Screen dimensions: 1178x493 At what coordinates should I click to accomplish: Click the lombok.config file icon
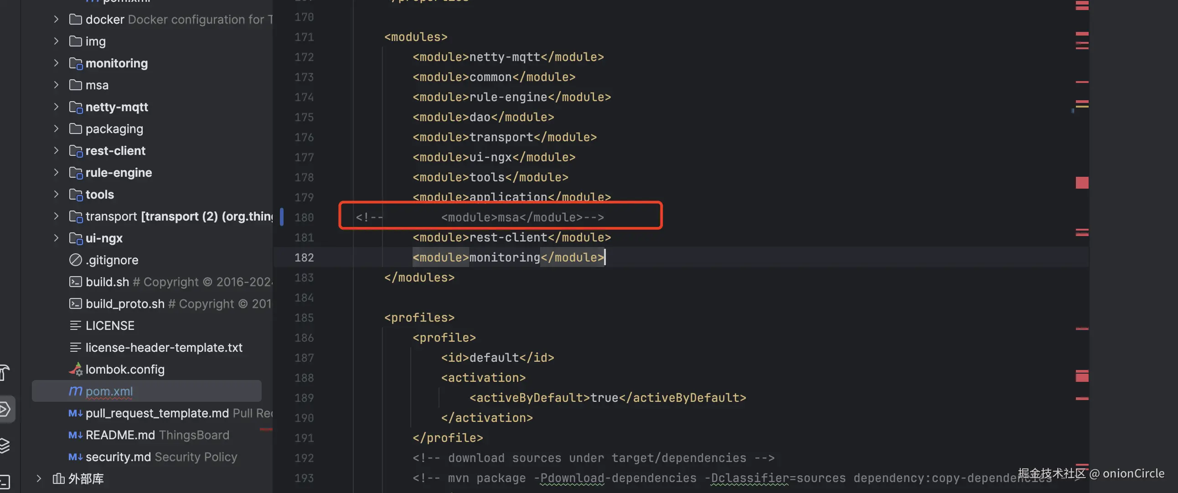click(x=76, y=369)
